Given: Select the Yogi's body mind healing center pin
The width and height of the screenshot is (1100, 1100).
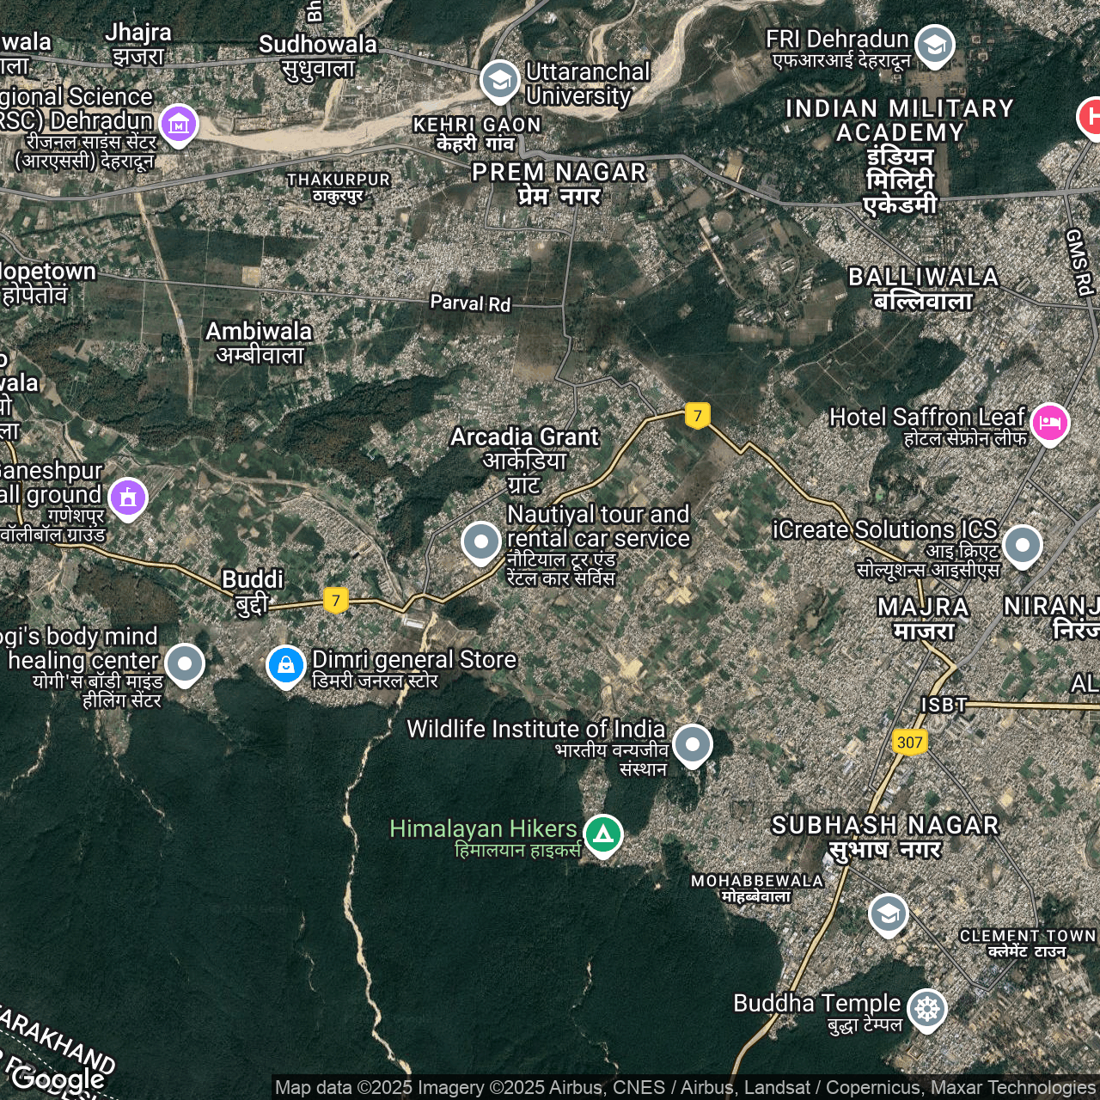Looking at the screenshot, I should point(185,663).
